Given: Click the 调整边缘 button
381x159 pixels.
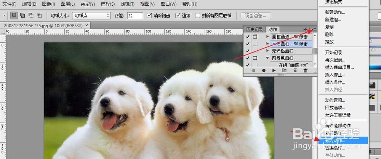Looking at the screenshot, I should 256,16.
